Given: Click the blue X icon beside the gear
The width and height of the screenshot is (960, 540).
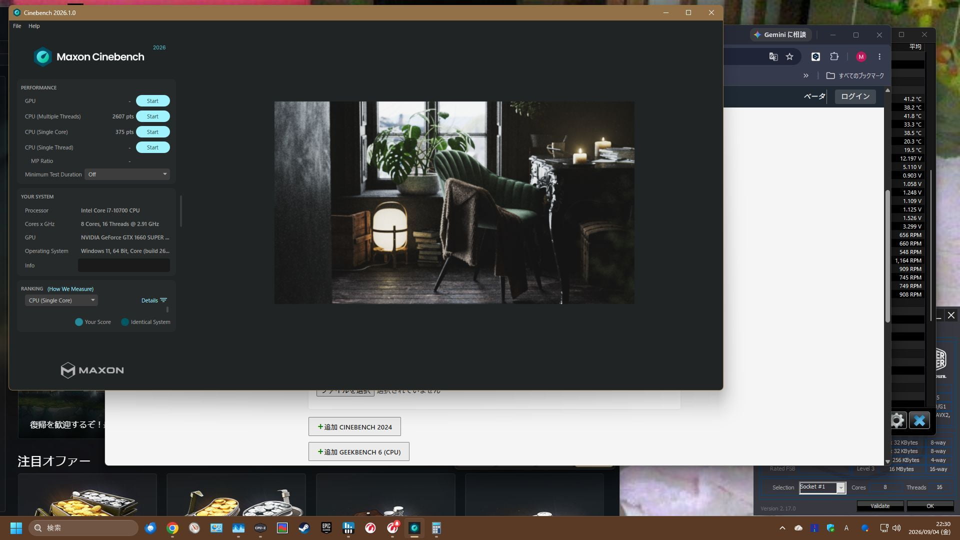Looking at the screenshot, I should [919, 420].
